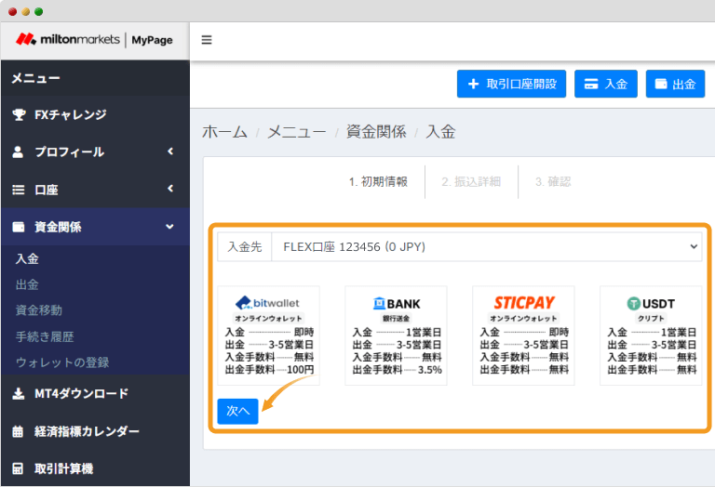The width and height of the screenshot is (715, 487).
Task: Select the STICPAY payment card
Action: point(523,336)
